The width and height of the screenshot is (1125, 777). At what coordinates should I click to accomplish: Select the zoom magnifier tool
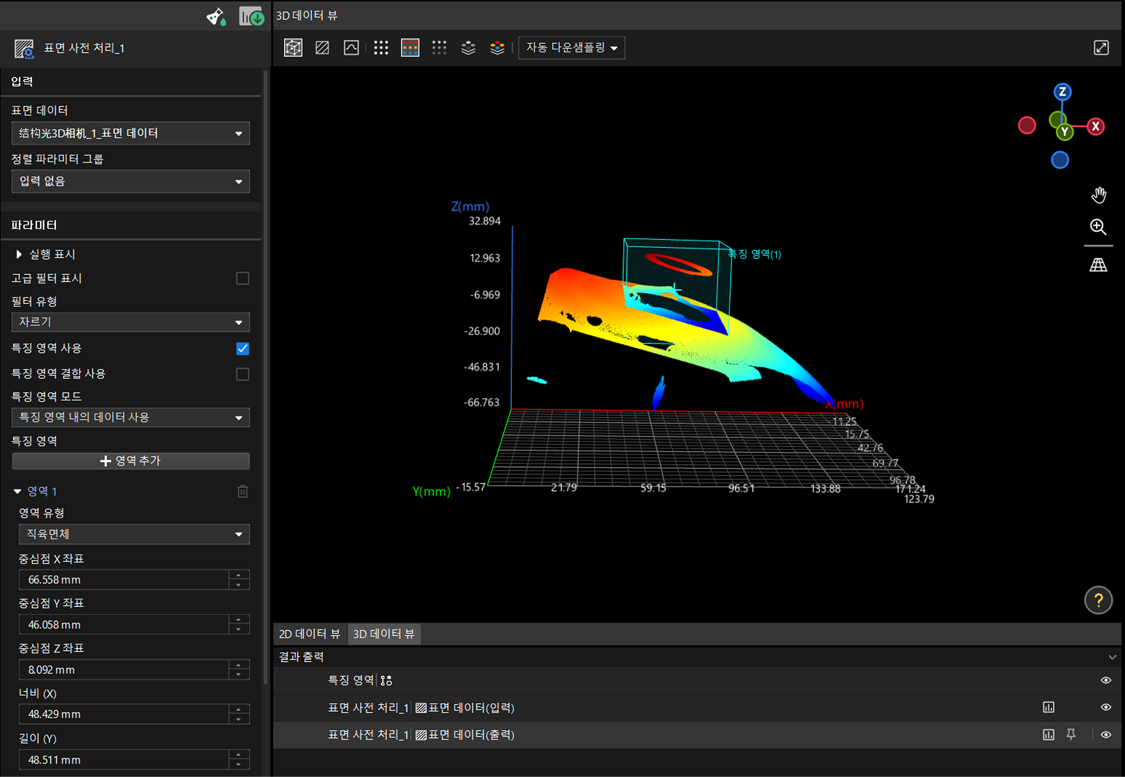click(1098, 227)
